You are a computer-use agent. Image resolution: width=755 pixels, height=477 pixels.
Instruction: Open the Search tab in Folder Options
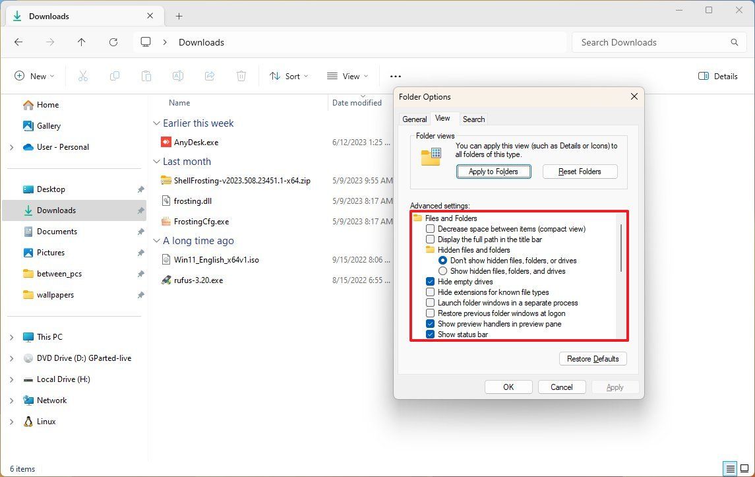(x=473, y=119)
